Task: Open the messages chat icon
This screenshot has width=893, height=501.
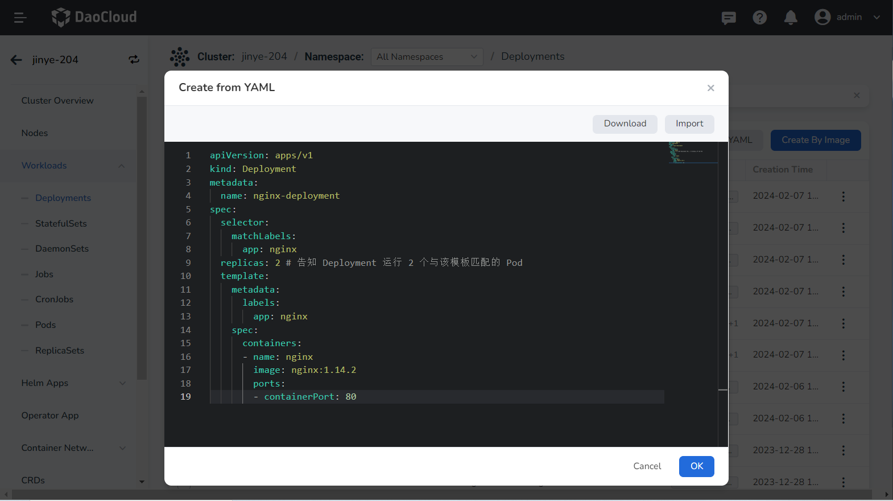Action: point(728,18)
